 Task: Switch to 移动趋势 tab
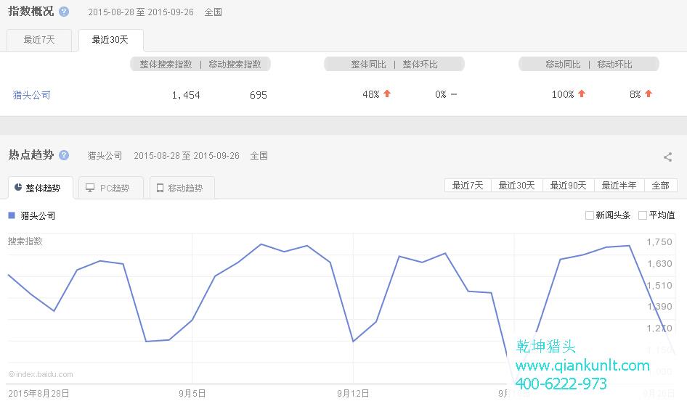182,188
